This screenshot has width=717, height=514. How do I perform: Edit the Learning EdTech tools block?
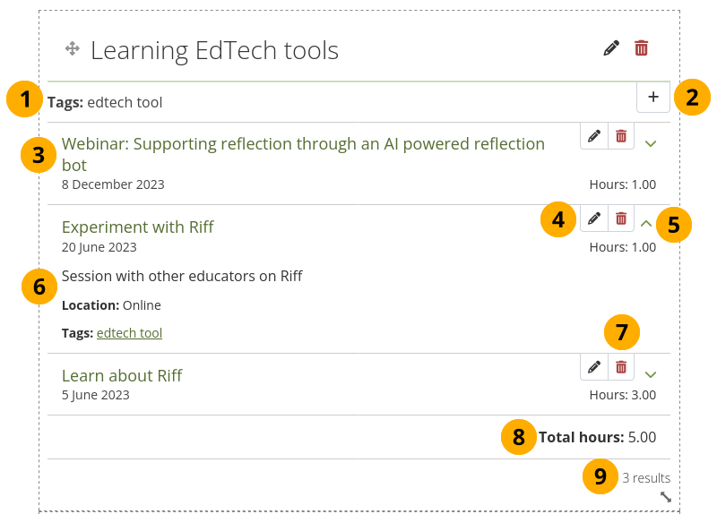click(x=611, y=48)
